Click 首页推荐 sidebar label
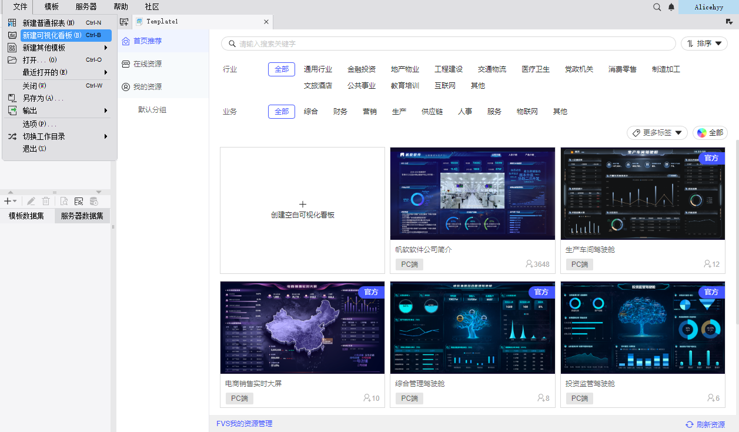 148,41
